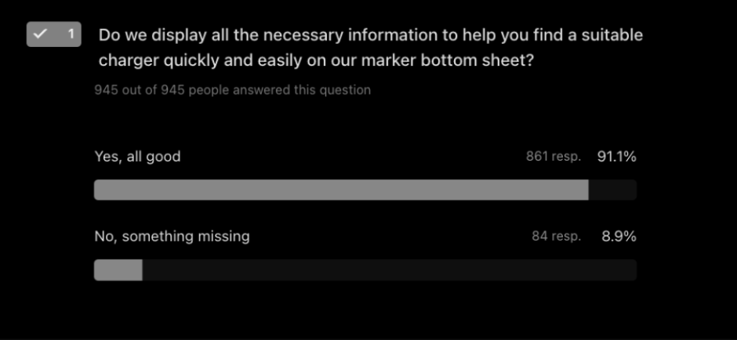Click unfilled end of "Yes, all good" bar
This screenshot has height=340, width=737.
[612, 190]
